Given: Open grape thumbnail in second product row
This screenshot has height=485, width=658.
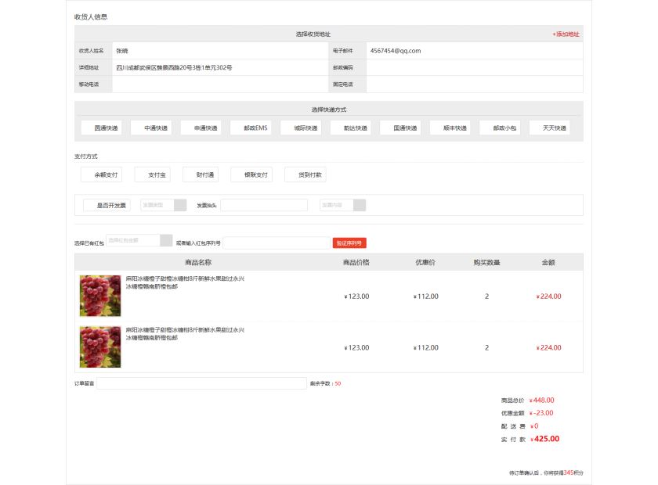Looking at the screenshot, I should 100,347.
